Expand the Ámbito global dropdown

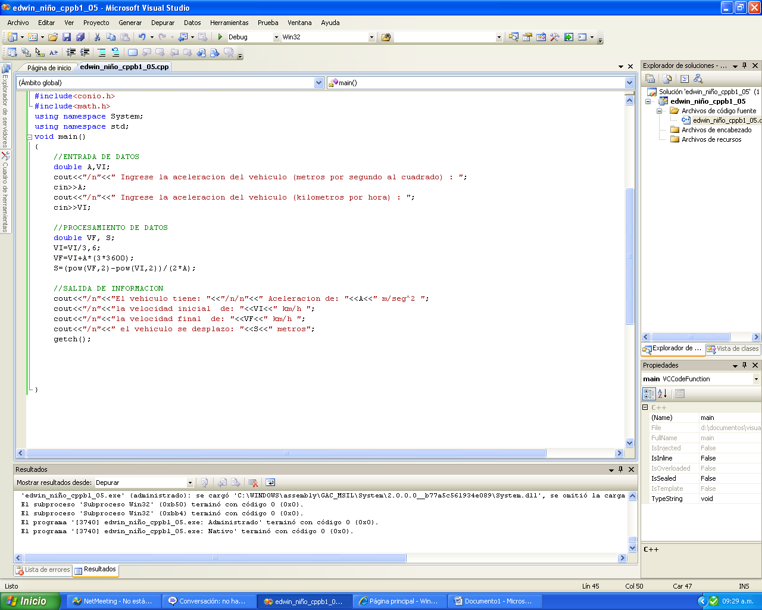[319, 82]
